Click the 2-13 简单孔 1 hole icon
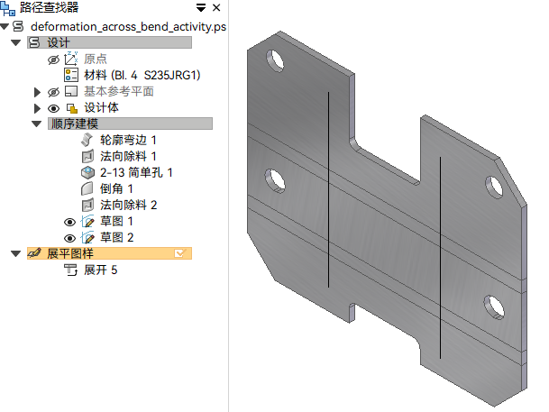Image resolution: width=549 pixels, height=412 pixels. (x=87, y=172)
